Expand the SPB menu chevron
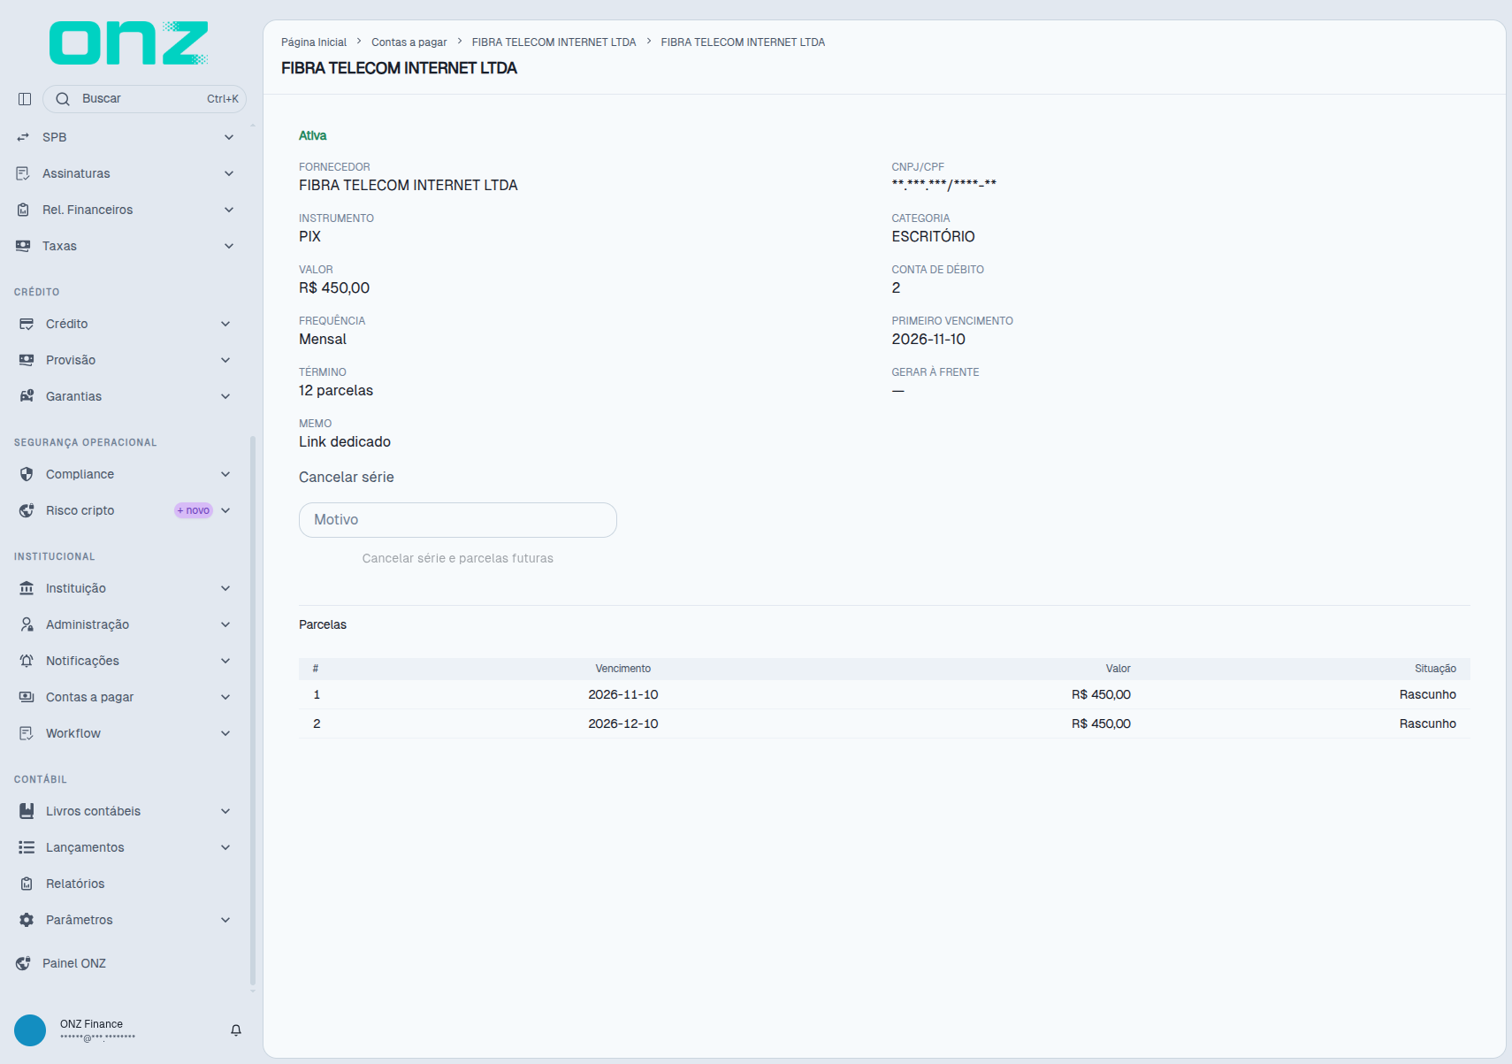This screenshot has height=1064, width=1512. pyautogui.click(x=229, y=137)
